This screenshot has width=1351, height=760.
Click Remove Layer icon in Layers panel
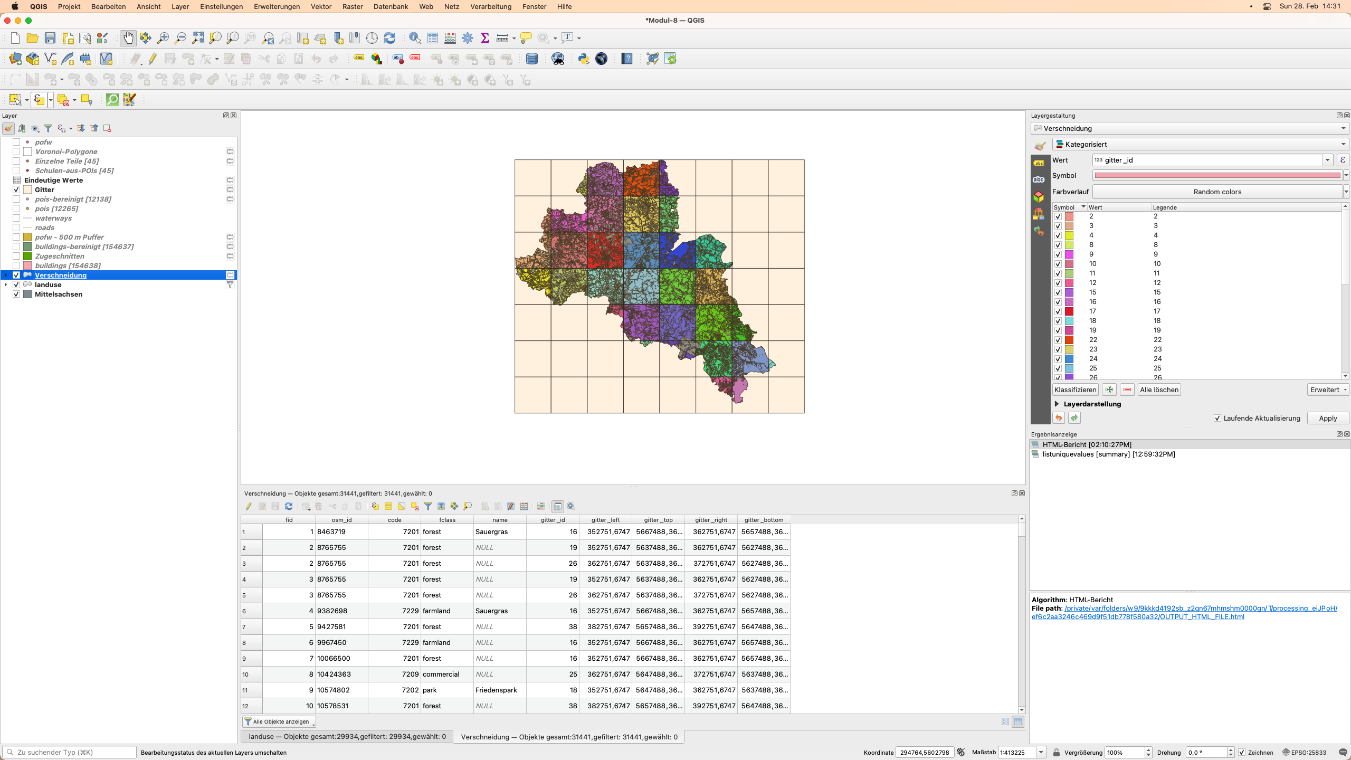coord(107,128)
